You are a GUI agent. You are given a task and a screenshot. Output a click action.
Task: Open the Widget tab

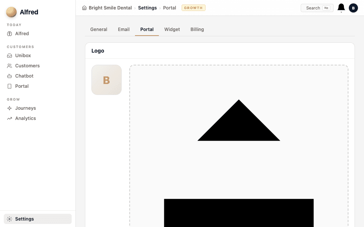[172, 30]
